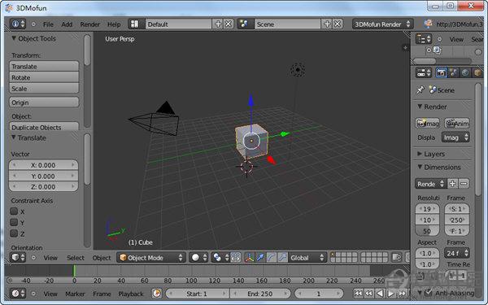Open the Info editor type selector
This screenshot has width=488, height=305.
pos(18,24)
